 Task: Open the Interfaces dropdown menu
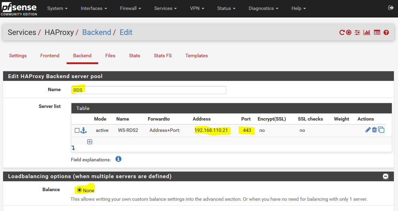(94, 8)
